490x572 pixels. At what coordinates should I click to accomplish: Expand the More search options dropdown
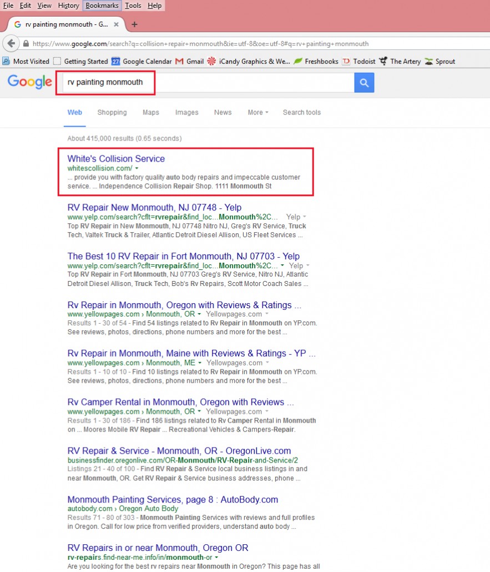pyautogui.click(x=258, y=112)
